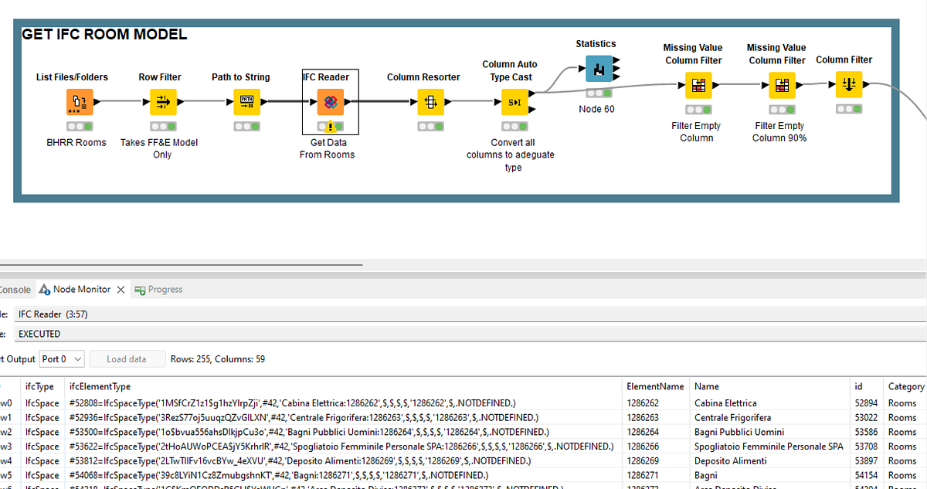This screenshot has height=489, width=927.
Task: Close the Node Monitor tab
Action: [x=121, y=289]
